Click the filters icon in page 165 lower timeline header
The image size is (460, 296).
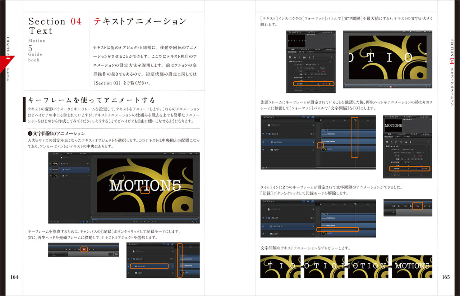coord(313,201)
